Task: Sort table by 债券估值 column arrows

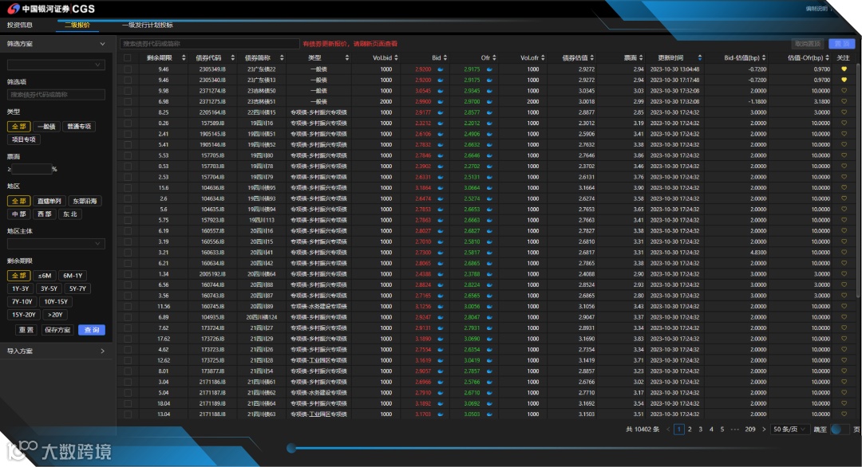Action: click(592, 57)
